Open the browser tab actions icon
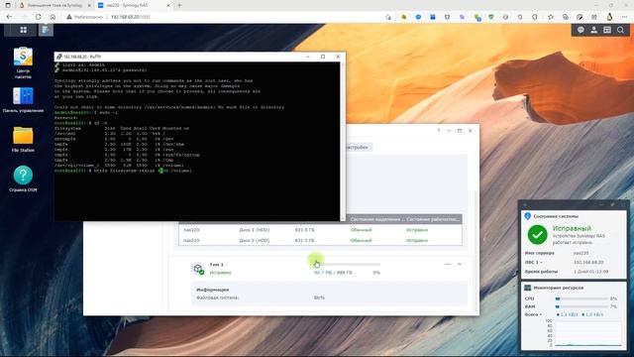The width and height of the screenshot is (634, 357). [8, 5]
